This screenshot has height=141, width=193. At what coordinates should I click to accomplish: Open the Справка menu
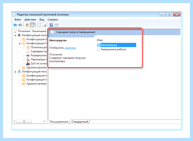pyautogui.click(x=53, y=20)
